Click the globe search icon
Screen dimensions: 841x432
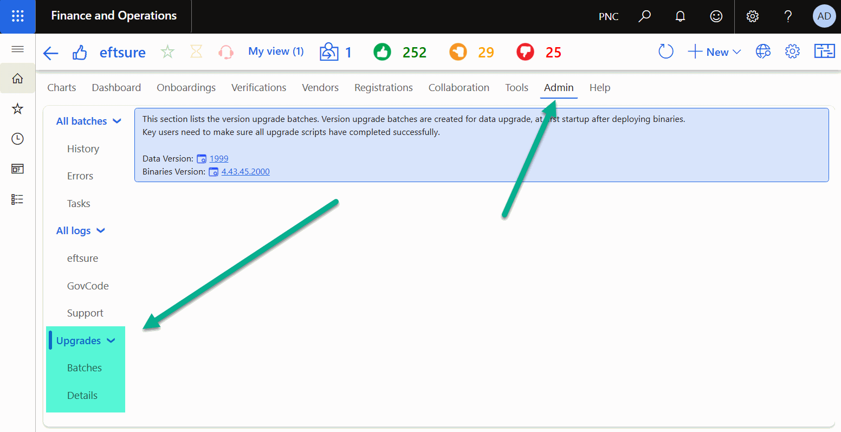coord(763,52)
